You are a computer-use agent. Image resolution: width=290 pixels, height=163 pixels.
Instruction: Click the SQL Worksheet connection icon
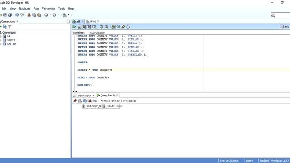tap(64, 15)
